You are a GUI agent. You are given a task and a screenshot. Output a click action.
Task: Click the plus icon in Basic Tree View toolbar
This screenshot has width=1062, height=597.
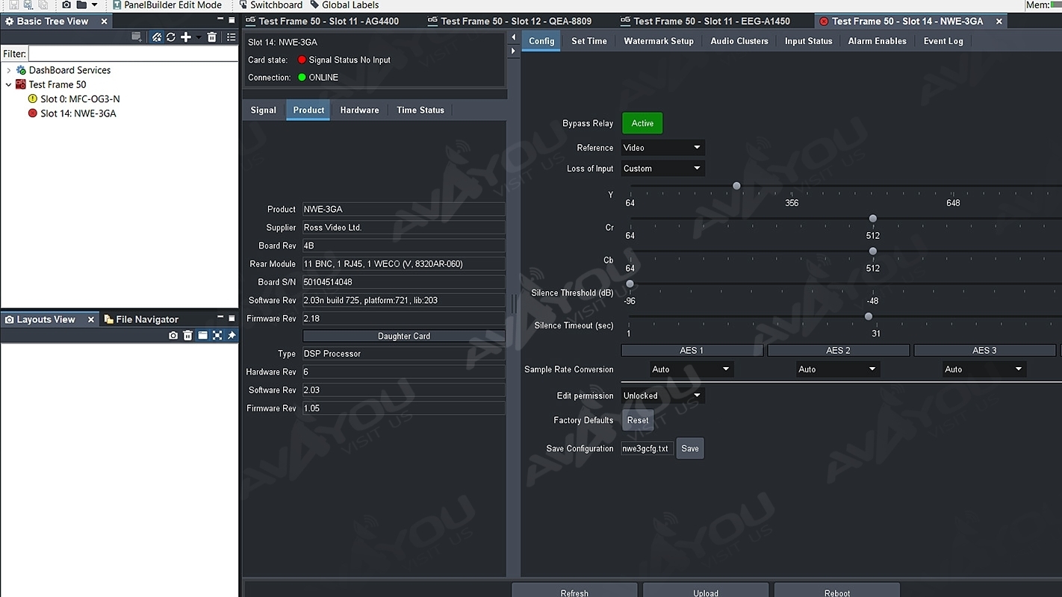coord(186,37)
